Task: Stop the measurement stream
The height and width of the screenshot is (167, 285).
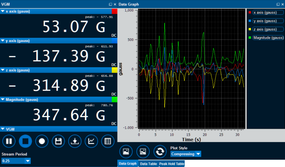Action: point(26,141)
